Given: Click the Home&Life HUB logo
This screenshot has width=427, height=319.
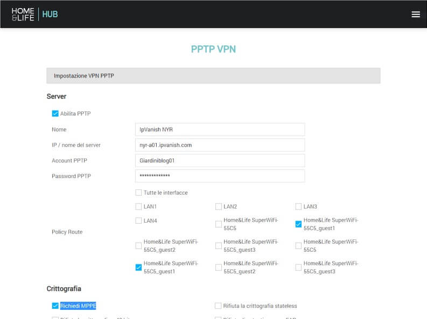Looking at the screenshot, I should pyautogui.click(x=34, y=14).
